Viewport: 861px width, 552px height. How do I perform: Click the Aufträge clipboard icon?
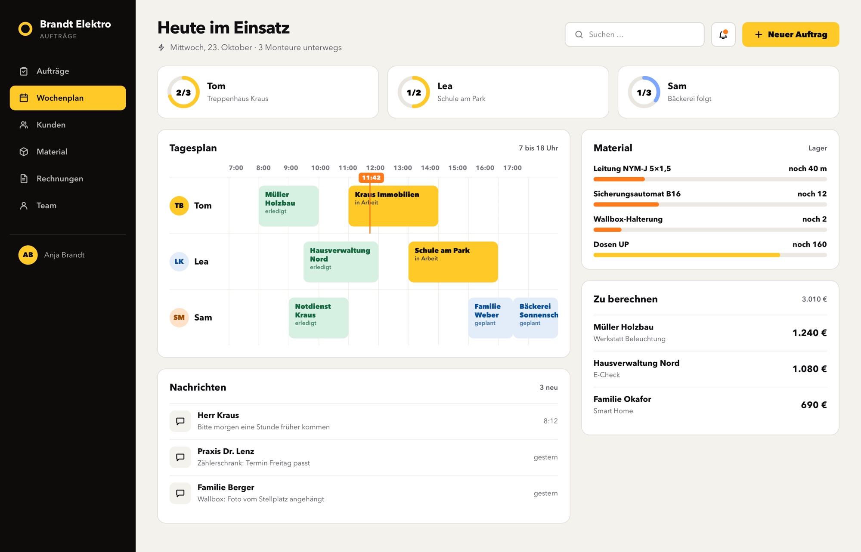click(24, 71)
